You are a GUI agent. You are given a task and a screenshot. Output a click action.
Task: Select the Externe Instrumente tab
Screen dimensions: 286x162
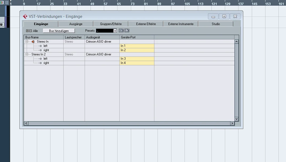(181, 24)
